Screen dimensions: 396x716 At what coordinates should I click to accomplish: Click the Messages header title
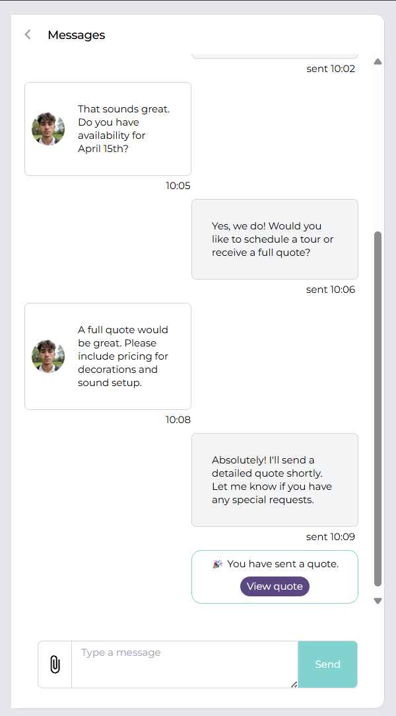click(76, 34)
